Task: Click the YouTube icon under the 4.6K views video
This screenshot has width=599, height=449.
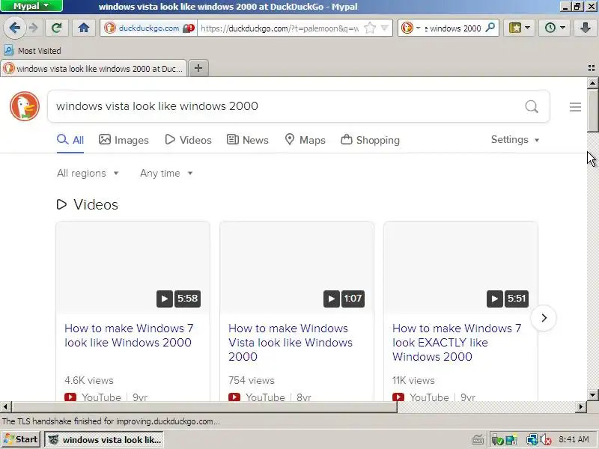Action: [70, 397]
